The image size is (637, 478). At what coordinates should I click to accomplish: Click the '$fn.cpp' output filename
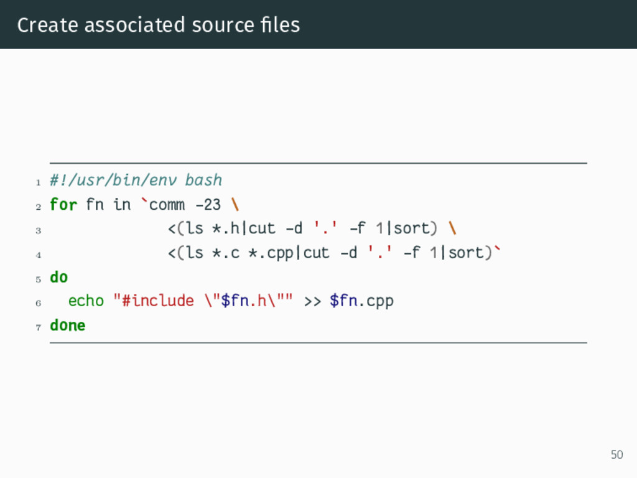361,301
